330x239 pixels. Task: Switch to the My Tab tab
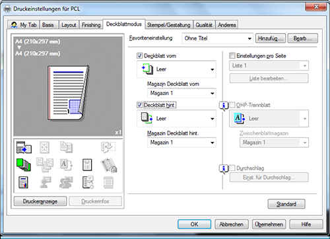click(x=24, y=25)
